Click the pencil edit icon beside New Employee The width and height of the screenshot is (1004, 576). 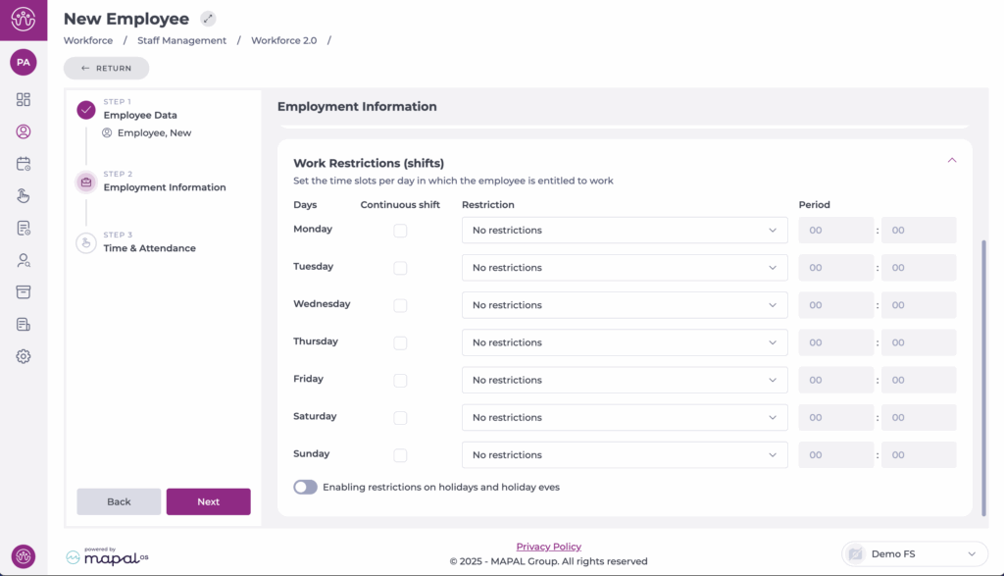coord(206,18)
